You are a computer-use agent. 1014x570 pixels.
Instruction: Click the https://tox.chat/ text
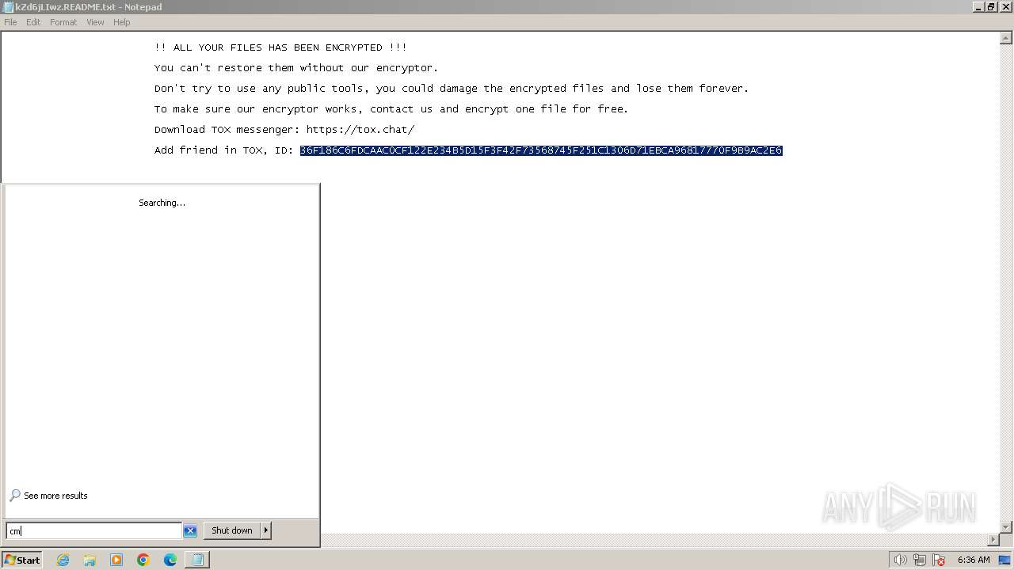click(x=360, y=130)
